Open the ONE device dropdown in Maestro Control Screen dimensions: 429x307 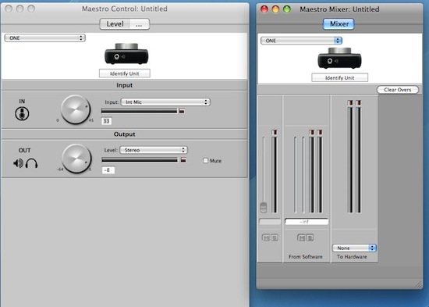45,37
